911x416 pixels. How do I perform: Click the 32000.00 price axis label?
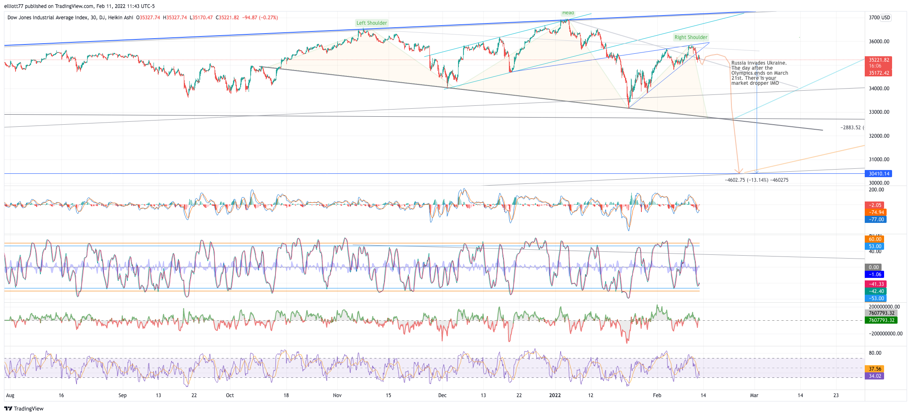[x=879, y=136]
